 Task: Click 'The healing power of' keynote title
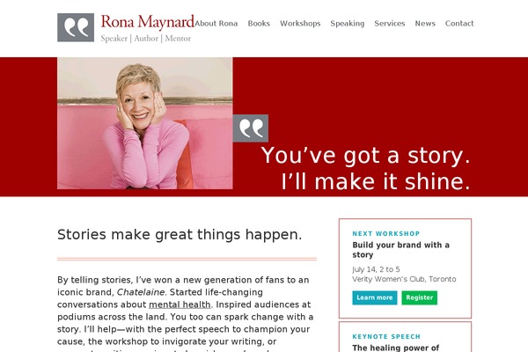[396, 348]
